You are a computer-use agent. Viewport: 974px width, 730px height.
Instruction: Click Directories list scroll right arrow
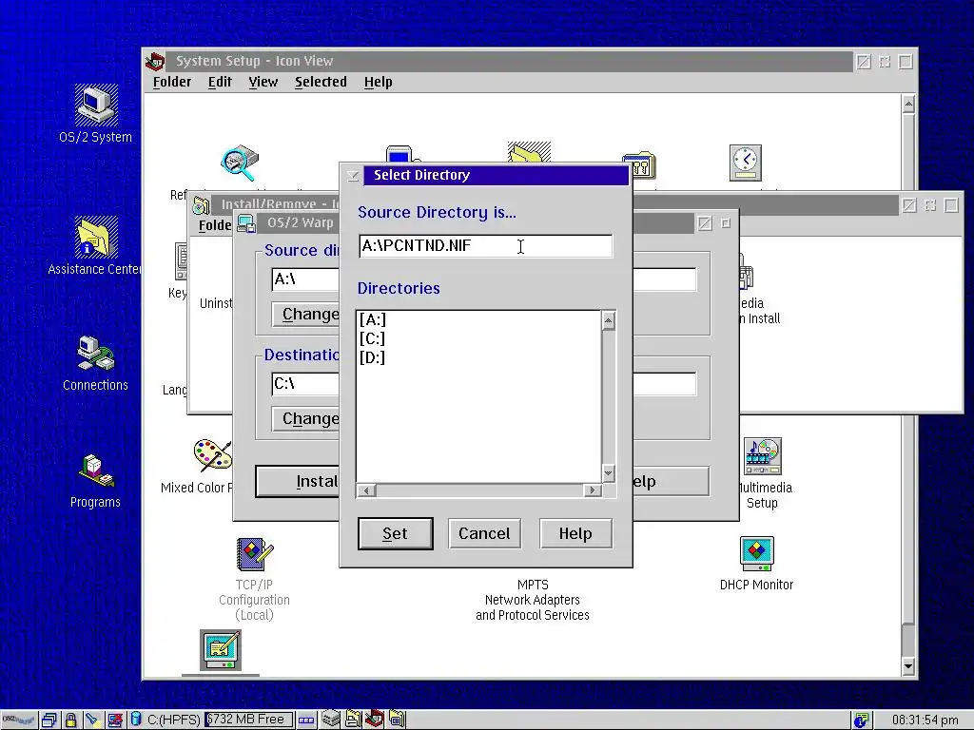tap(592, 490)
